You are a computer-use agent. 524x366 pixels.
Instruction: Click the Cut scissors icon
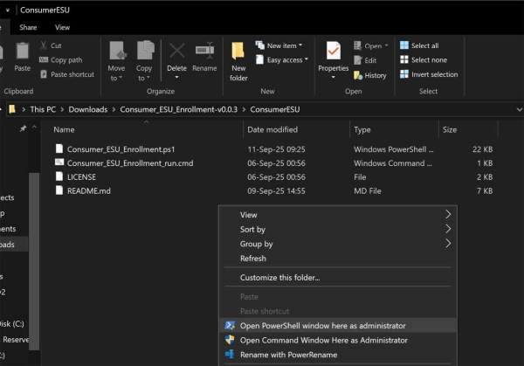pyautogui.click(x=44, y=45)
